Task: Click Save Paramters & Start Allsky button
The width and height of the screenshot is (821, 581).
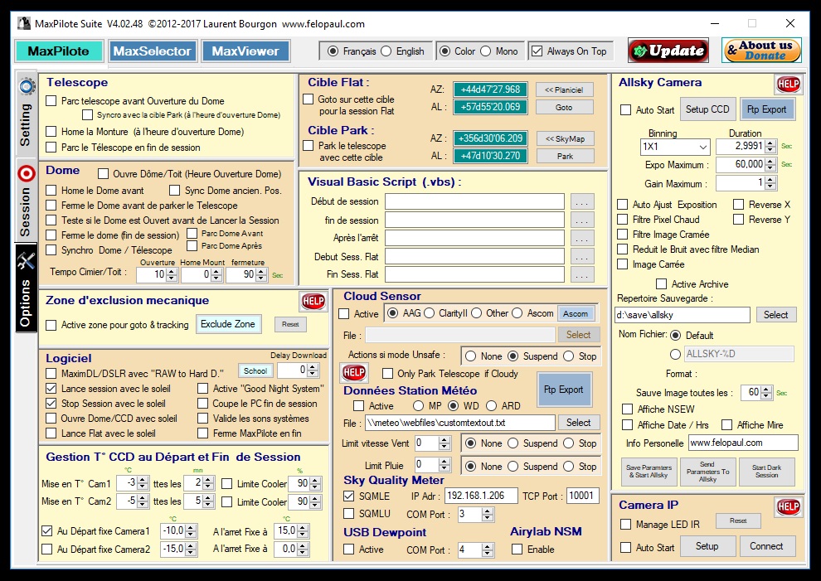Action: pos(649,471)
